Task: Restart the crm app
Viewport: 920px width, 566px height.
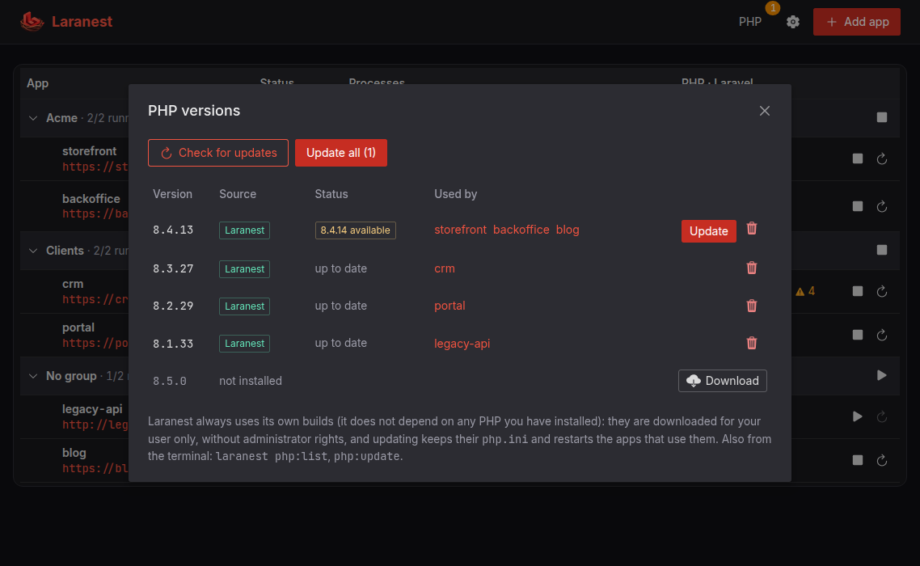Action: pos(881,291)
